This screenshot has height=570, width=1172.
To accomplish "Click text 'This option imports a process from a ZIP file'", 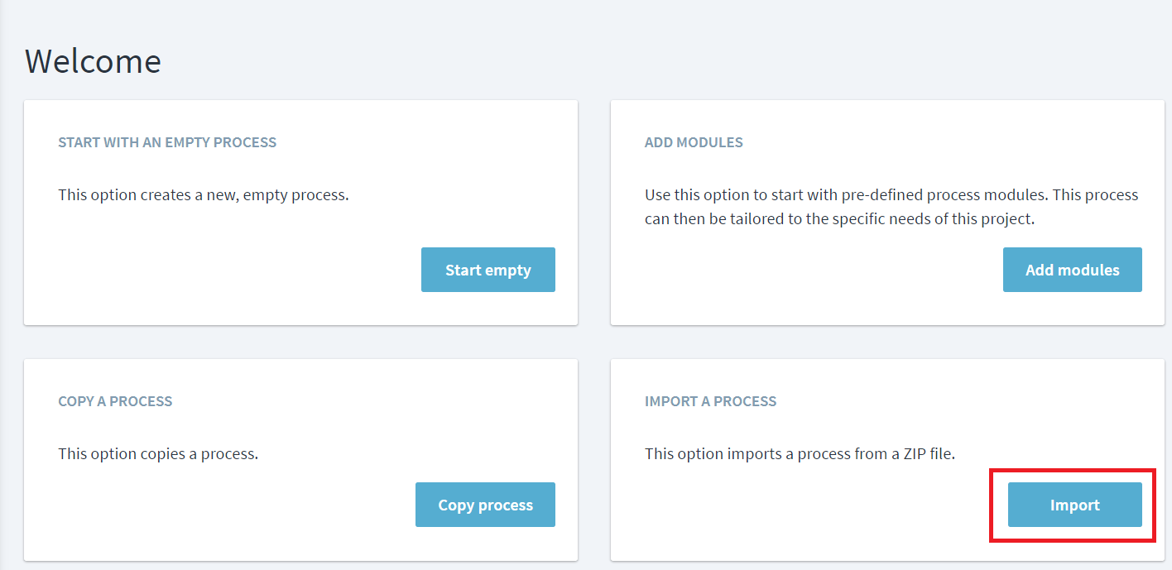I will tap(800, 454).
